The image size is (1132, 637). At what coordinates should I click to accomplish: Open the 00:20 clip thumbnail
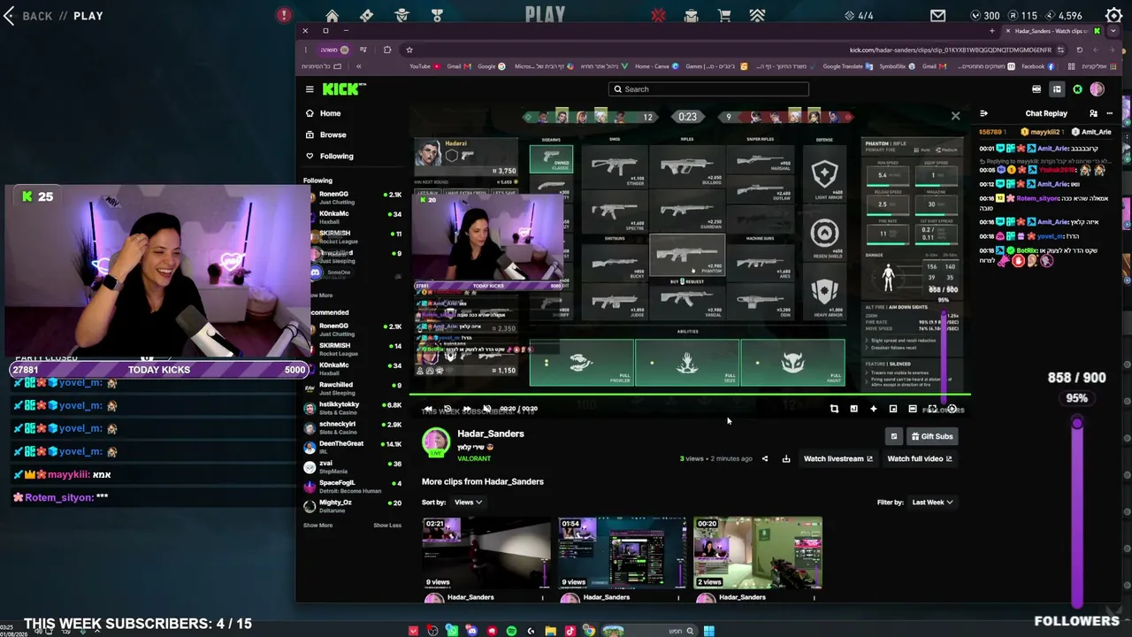tap(758, 554)
